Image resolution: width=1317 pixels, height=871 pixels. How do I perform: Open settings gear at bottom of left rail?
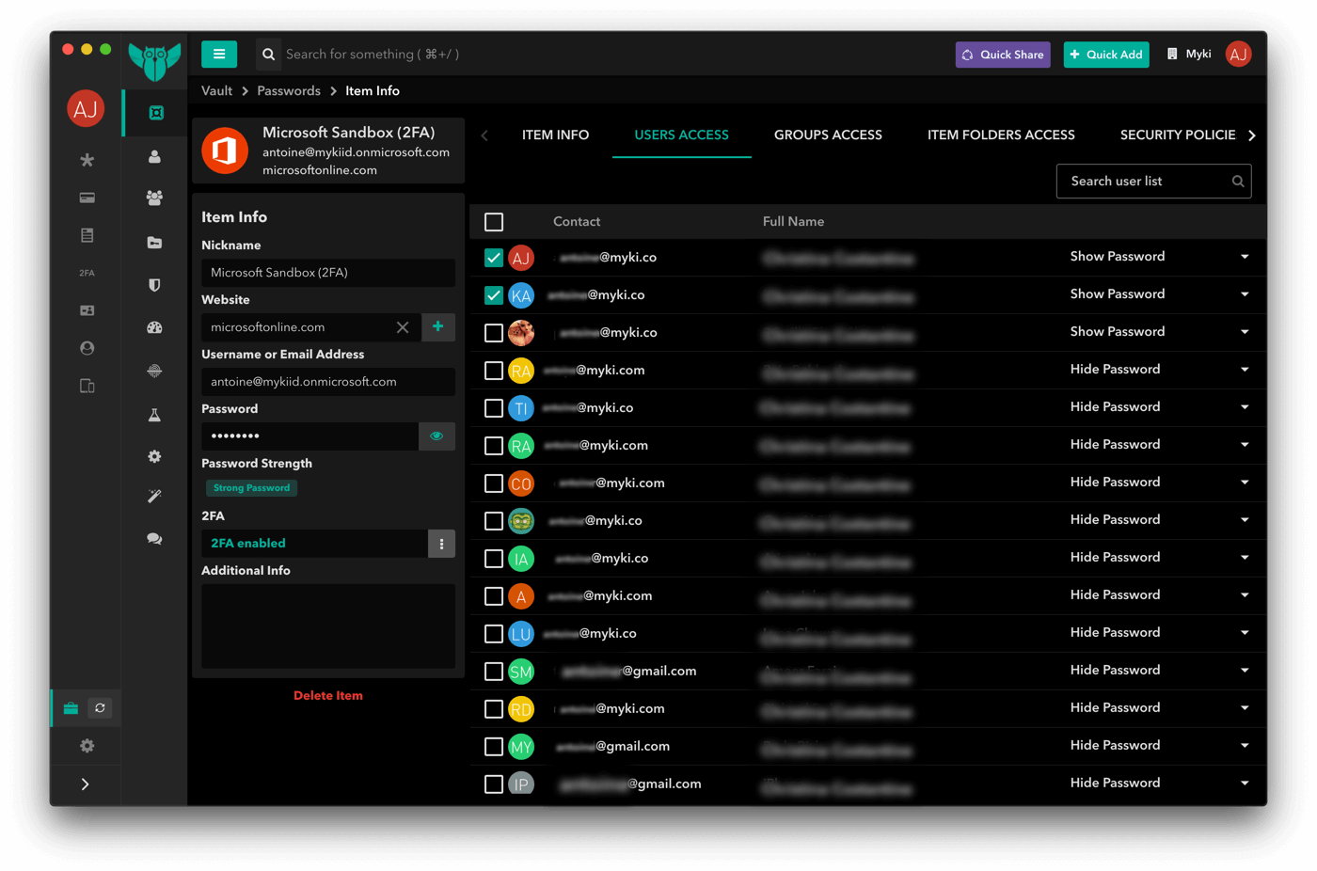coord(87,746)
